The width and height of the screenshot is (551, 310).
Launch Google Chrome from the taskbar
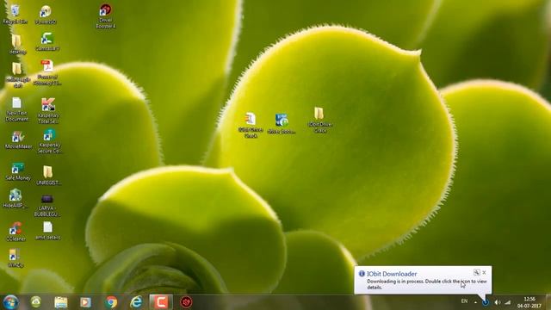[x=111, y=302]
